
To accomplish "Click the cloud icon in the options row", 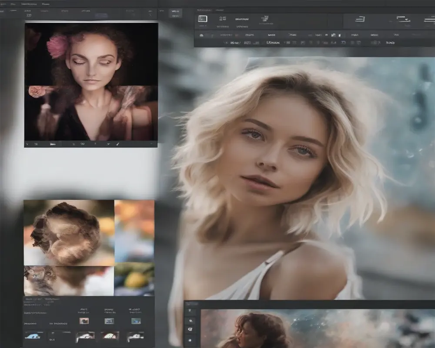I will 201,35.
